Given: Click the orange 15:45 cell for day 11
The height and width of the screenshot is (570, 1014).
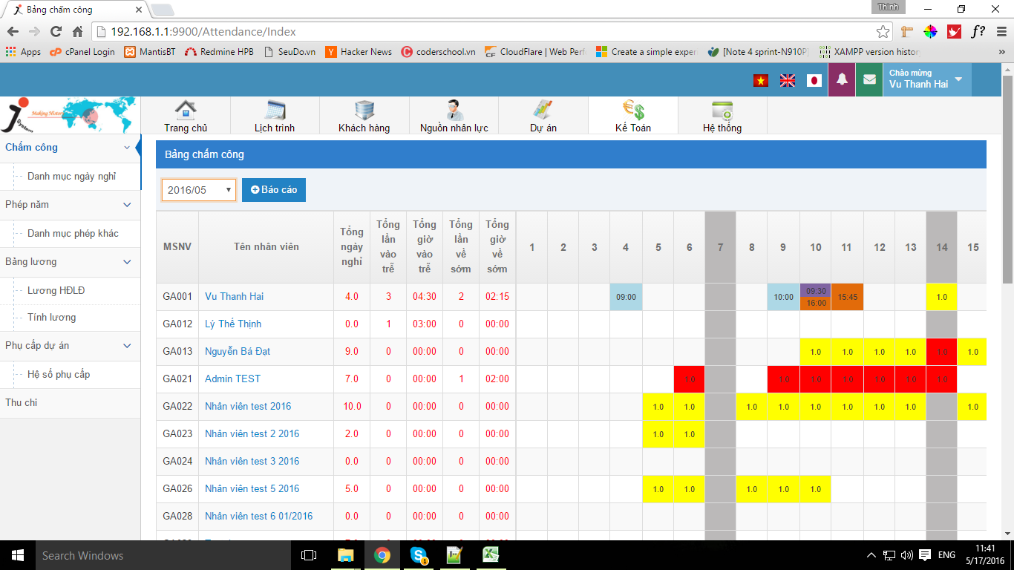Looking at the screenshot, I should 847,297.
